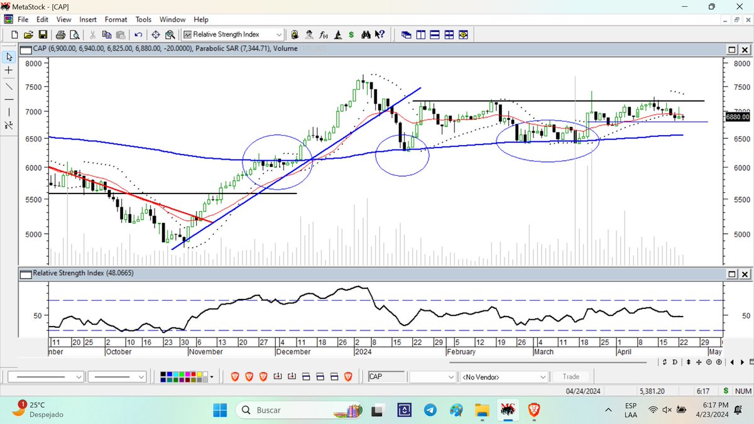754x424 pixels.
Task: Toggle the S/L log scale tool
Action: (9, 125)
